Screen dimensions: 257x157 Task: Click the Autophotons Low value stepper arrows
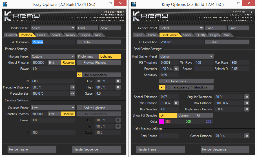point(118,81)
